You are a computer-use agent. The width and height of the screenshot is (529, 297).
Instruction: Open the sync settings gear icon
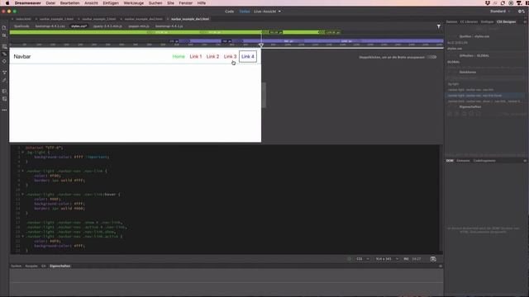tap(521, 12)
